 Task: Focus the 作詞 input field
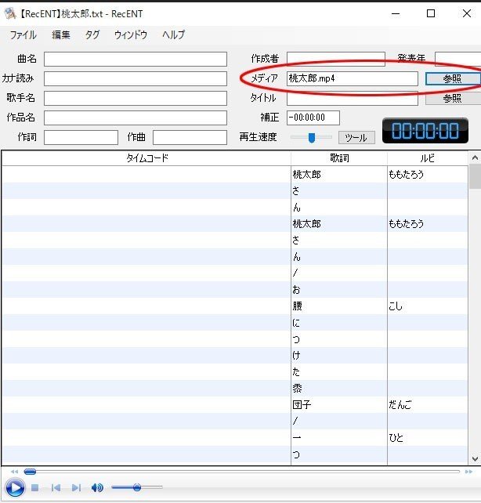click(81, 138)
